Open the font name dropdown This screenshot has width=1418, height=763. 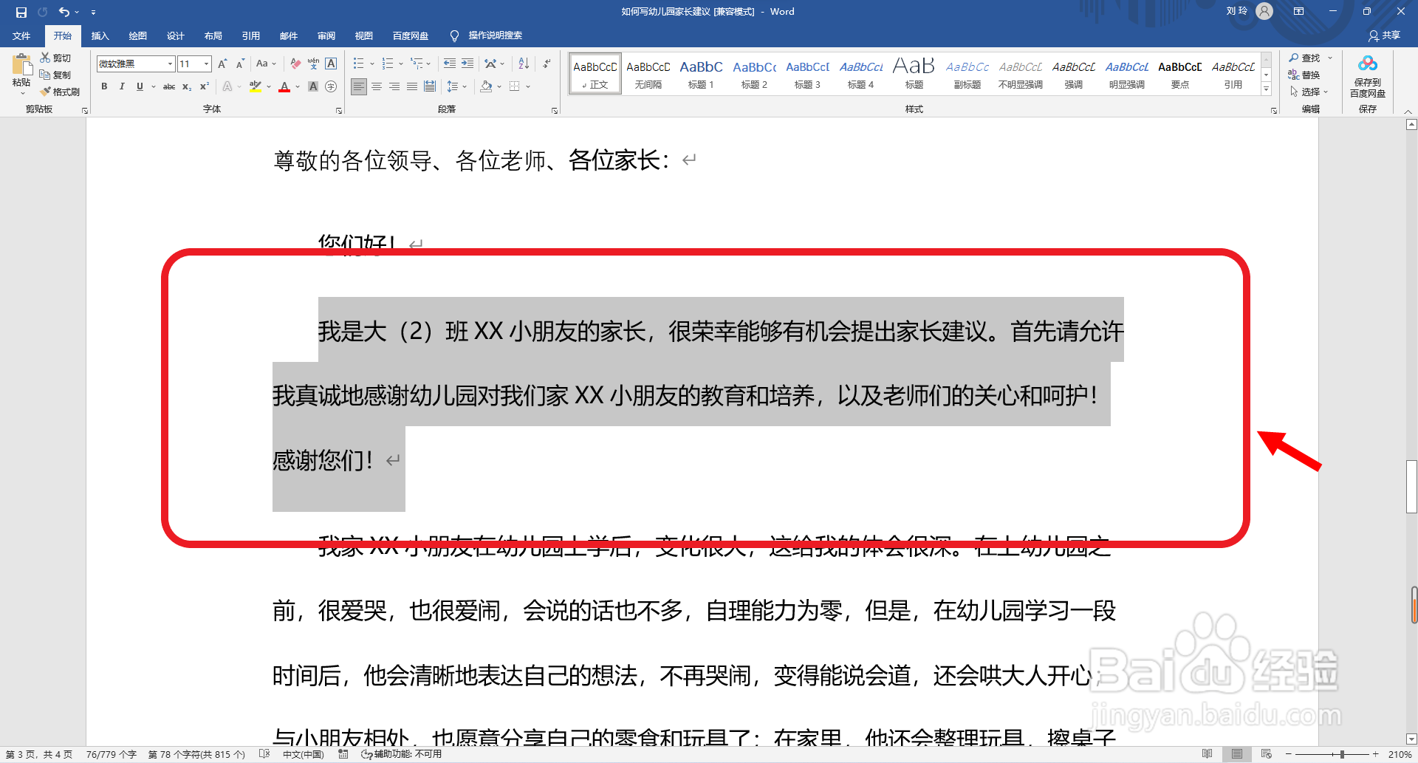(x=168, y=64)
